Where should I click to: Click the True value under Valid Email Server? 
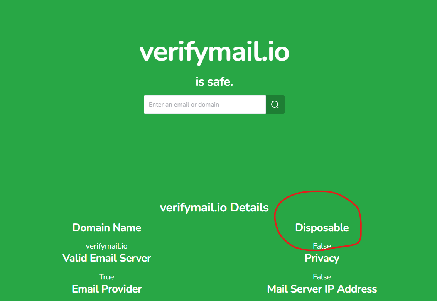coord(107,277)
